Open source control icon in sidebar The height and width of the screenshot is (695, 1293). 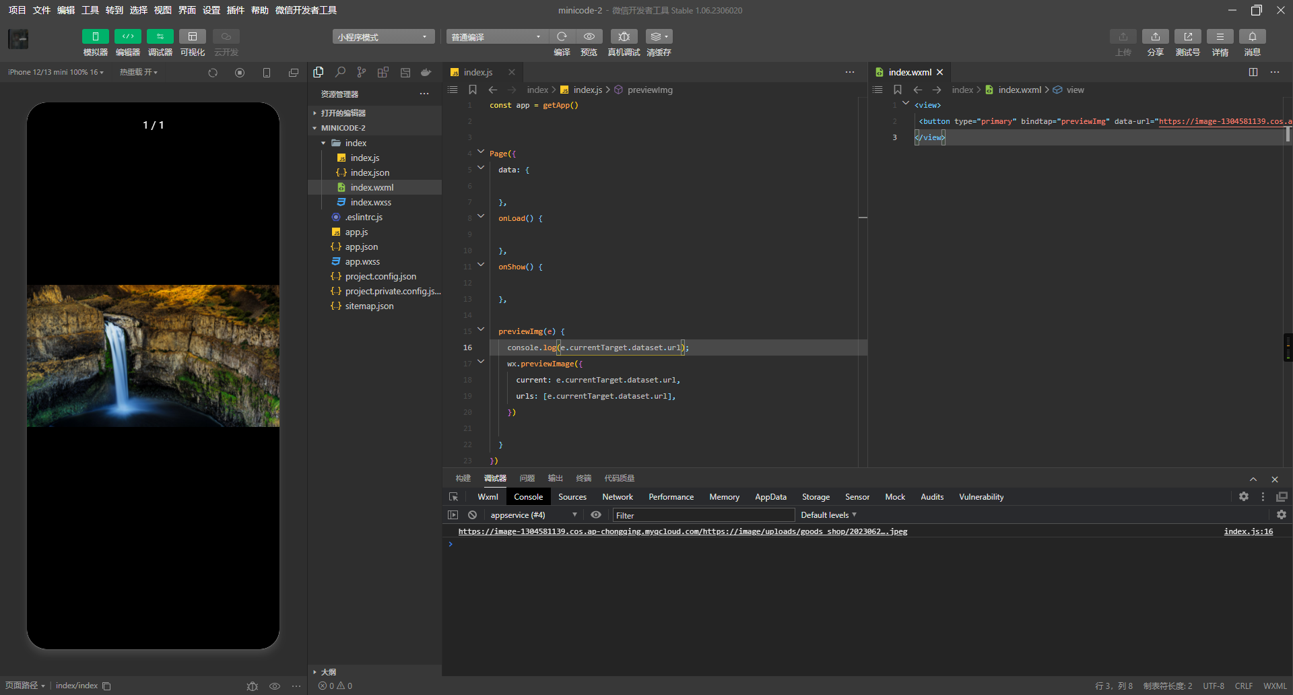[x=362, y=72]
